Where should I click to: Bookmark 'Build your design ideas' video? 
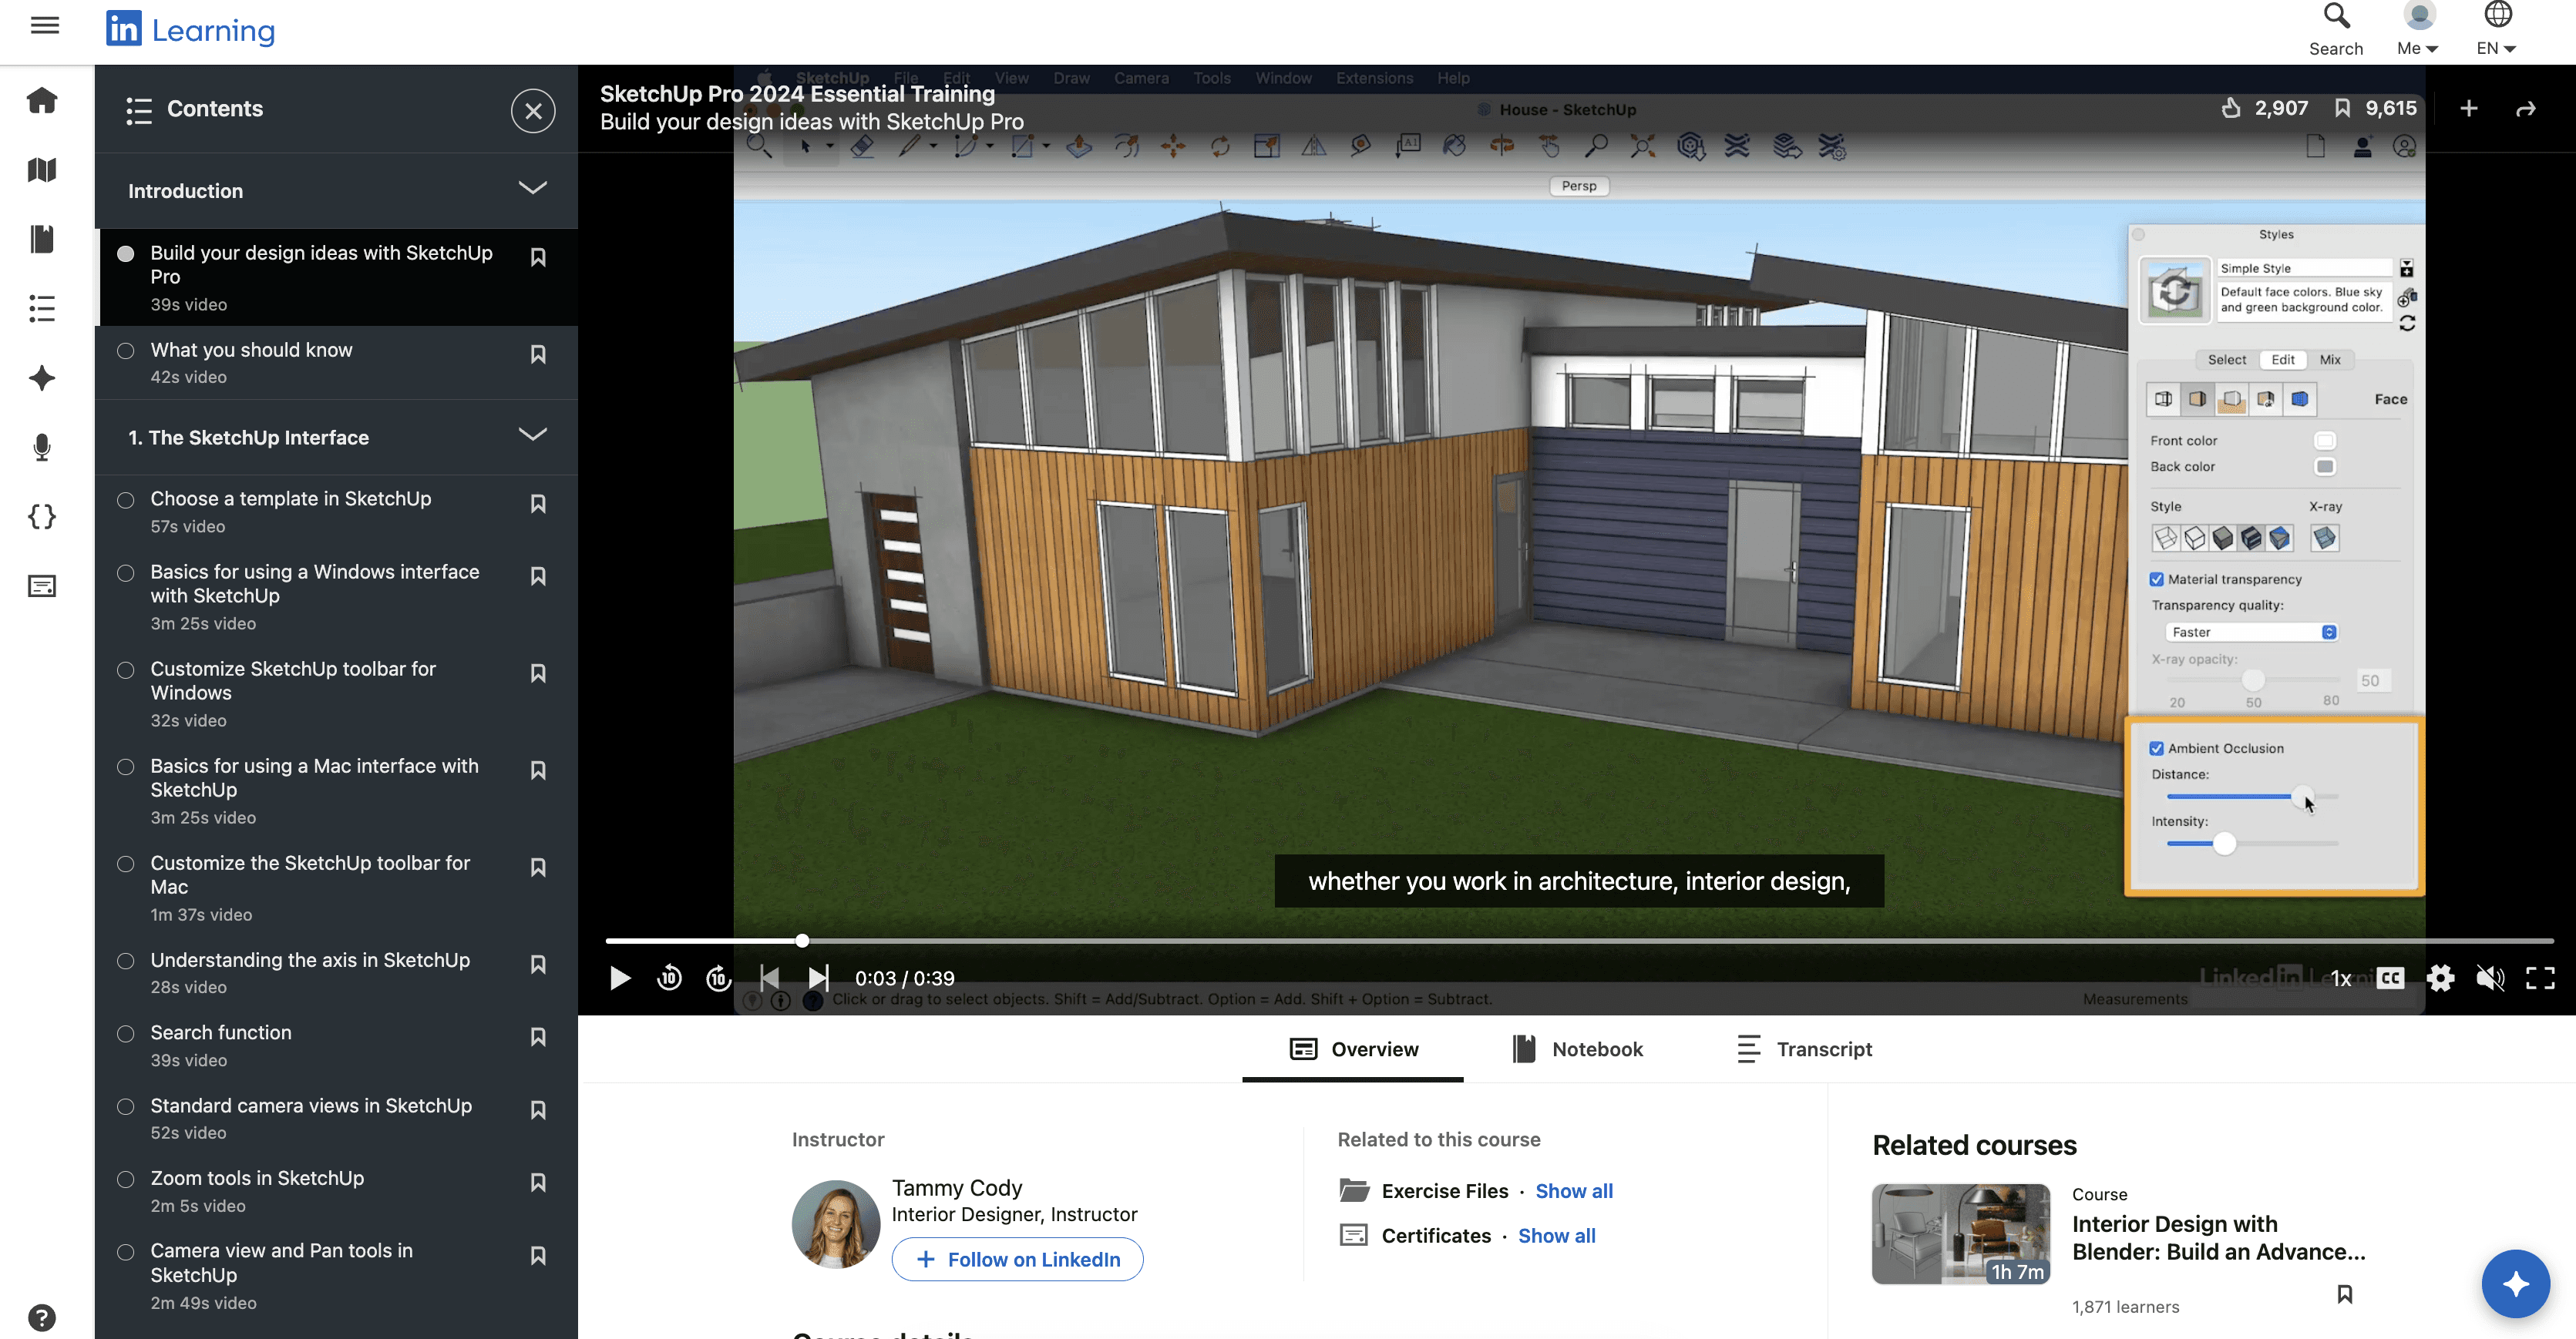tap(538, 257)
